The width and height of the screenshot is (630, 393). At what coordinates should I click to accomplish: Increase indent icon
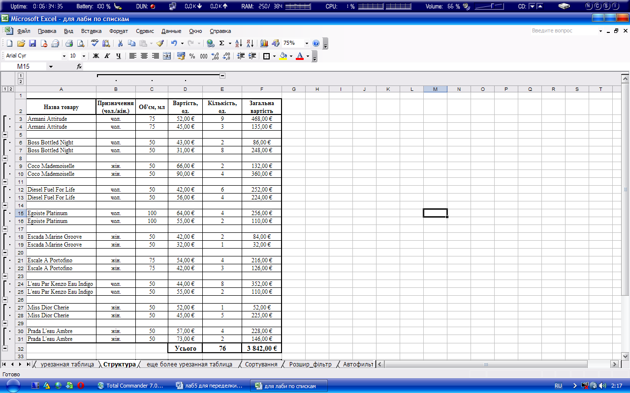tap(252, 56)
